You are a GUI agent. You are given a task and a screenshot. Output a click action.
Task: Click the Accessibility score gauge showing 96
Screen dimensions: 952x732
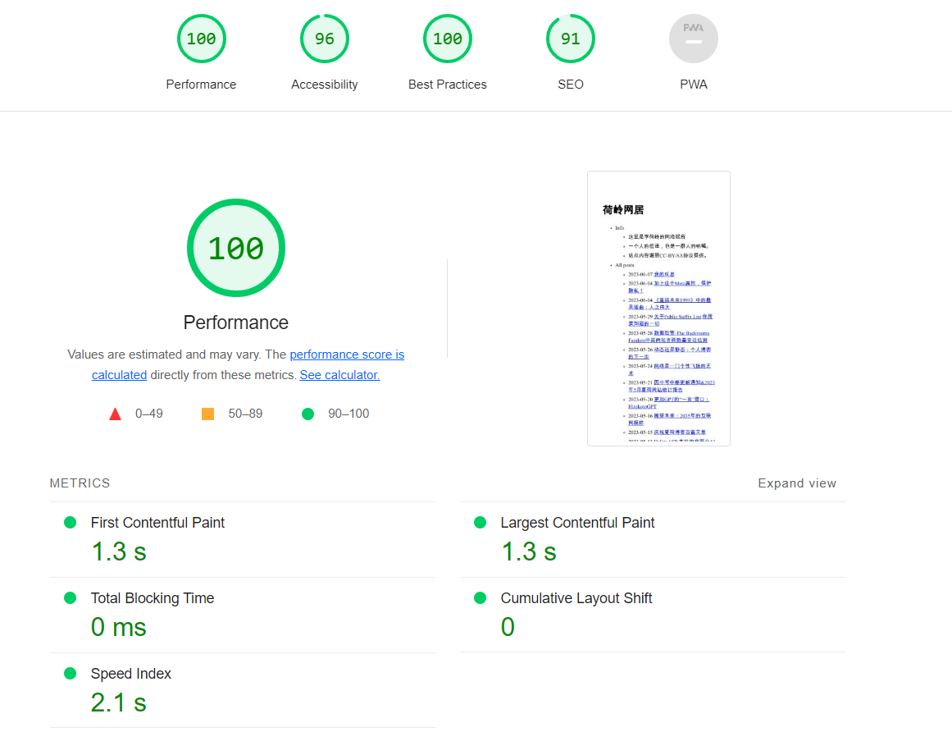click(x=324, y=39)
